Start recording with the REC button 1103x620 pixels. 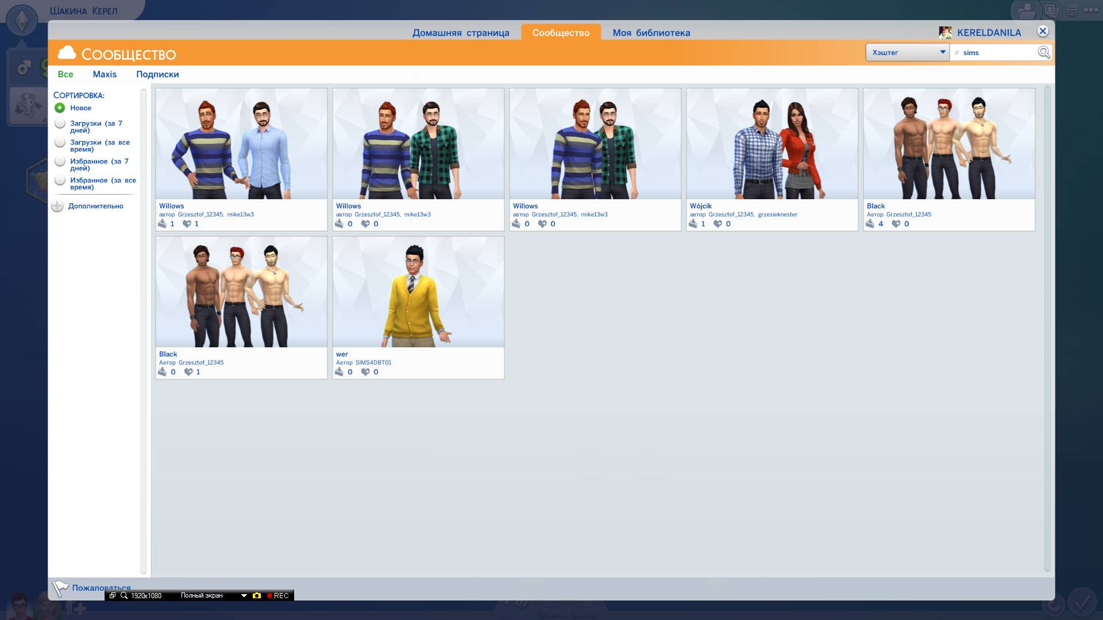[x=278, y=595]
